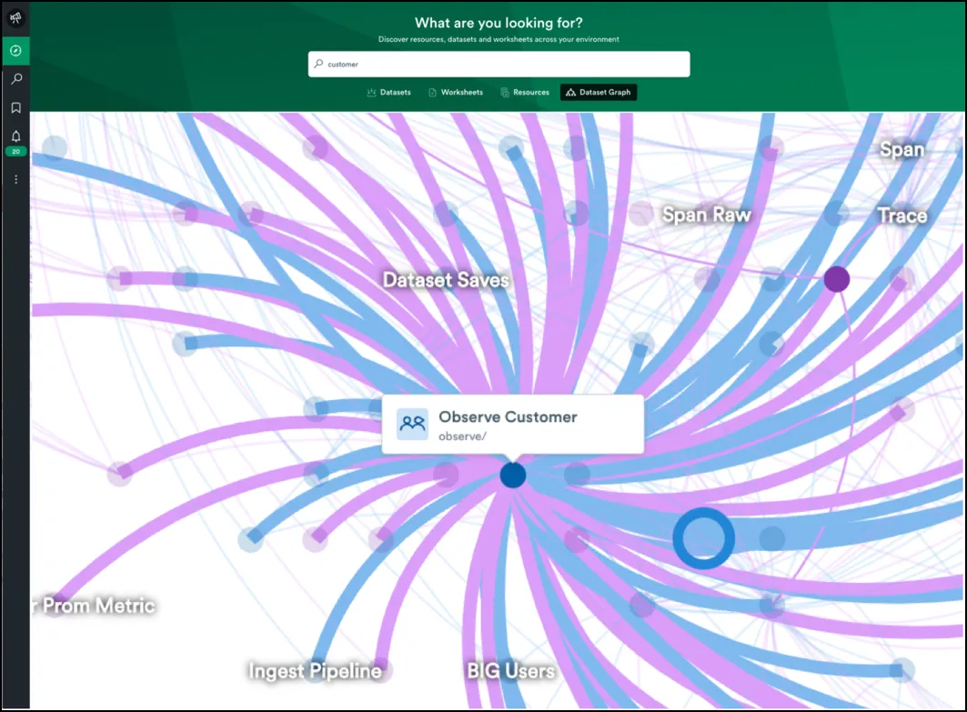
Task: Click the BIG Users graph label
Action: click(x=510, y=671)
